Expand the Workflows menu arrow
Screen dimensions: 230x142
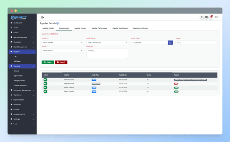[x=33, y=95]
